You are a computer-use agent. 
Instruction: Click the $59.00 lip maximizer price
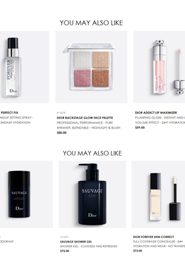pos(140,128)
